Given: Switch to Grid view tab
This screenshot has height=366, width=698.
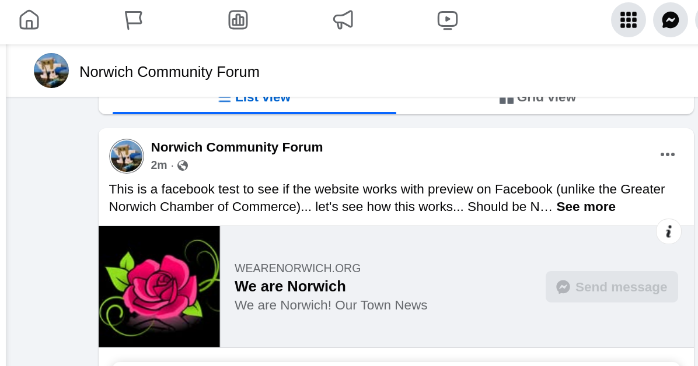Looking at the screenshot, I should point(538,99).
